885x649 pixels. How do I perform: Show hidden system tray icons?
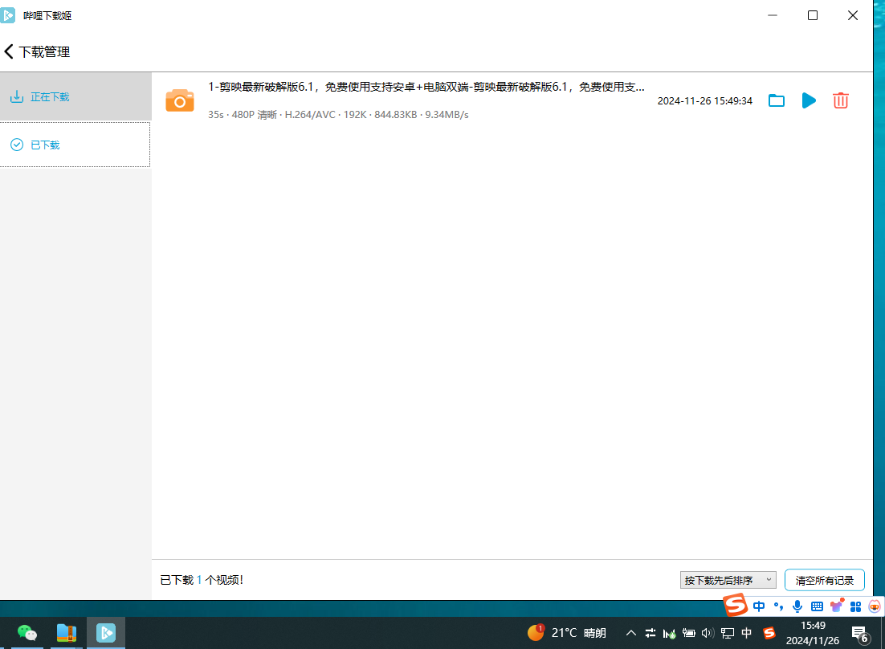tap(631, 633)
